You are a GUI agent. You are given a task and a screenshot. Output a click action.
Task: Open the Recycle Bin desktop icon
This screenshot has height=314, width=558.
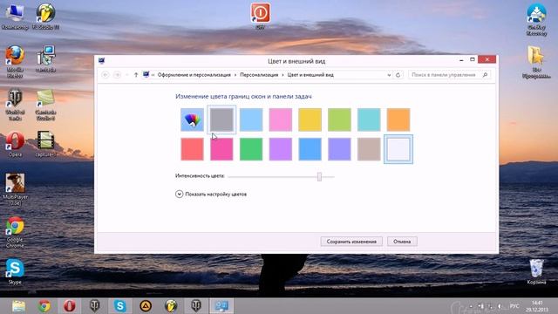(537, 271)
